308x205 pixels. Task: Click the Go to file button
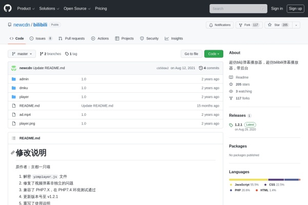pos(191,54)
